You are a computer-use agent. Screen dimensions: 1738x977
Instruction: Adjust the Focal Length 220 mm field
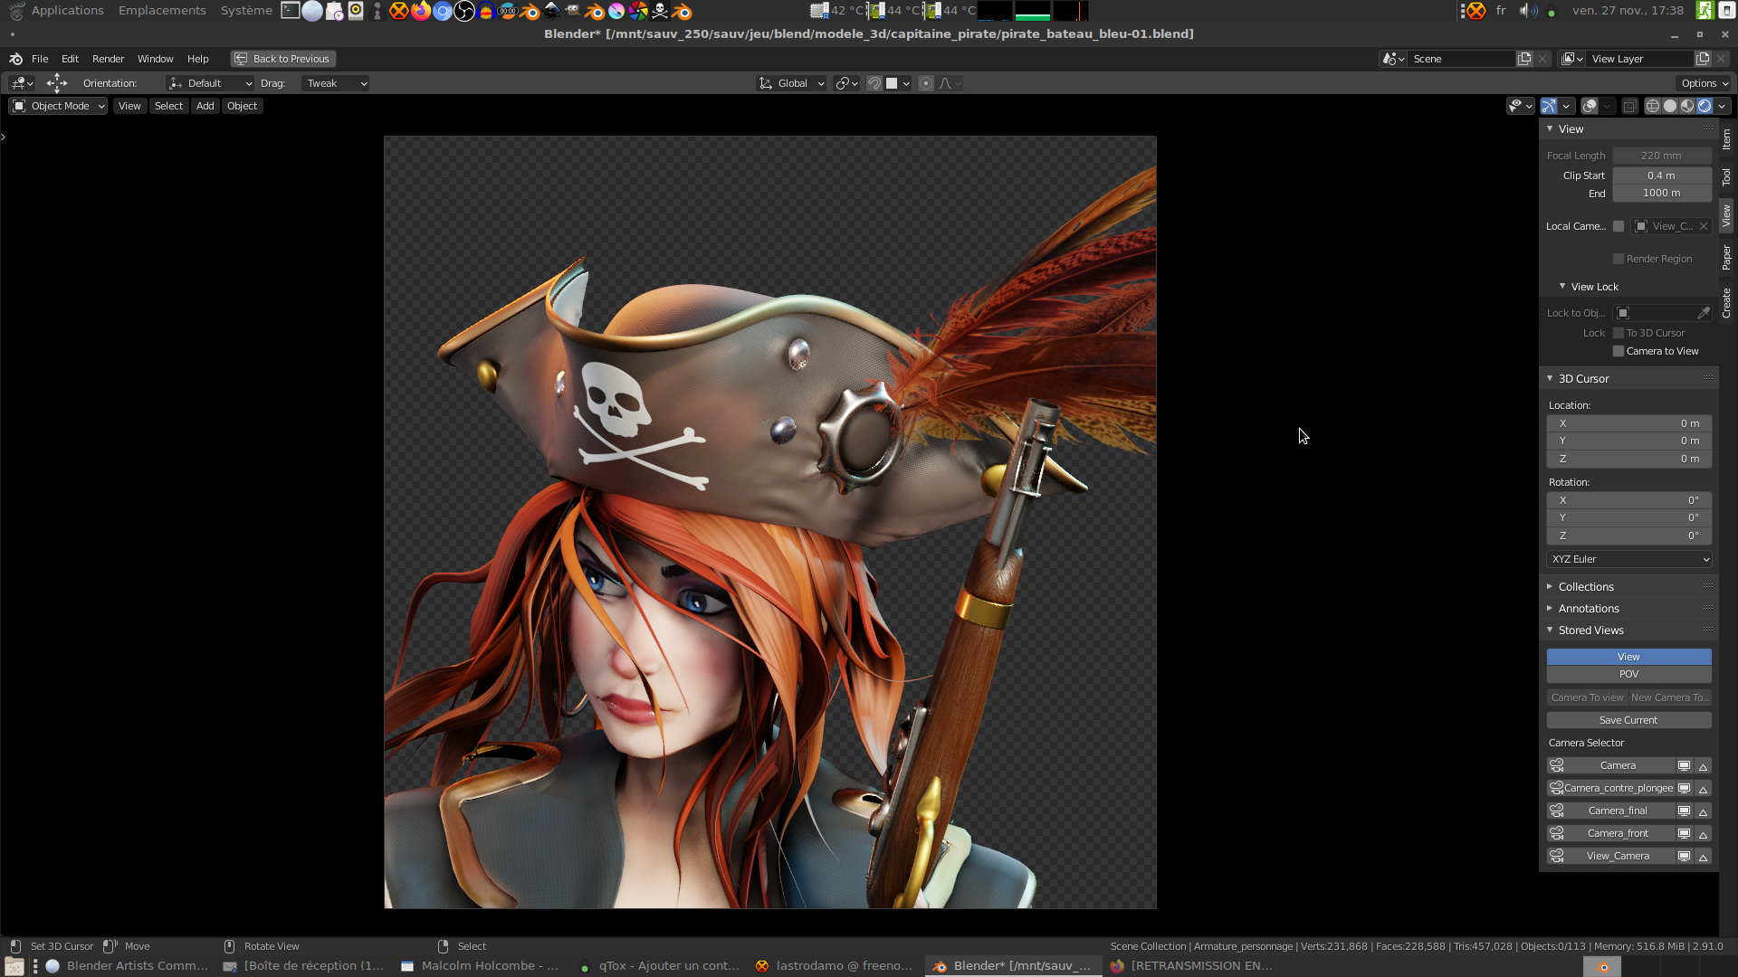(x=1661, y=156)
